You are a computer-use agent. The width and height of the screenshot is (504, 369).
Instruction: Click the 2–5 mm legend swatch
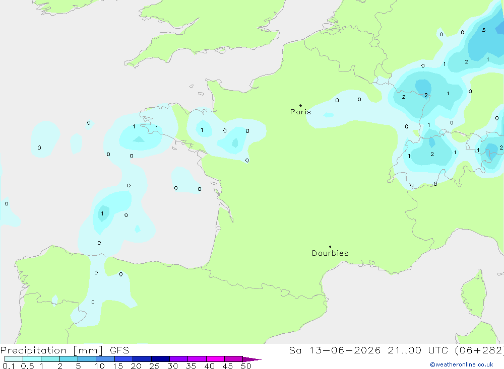69,359
